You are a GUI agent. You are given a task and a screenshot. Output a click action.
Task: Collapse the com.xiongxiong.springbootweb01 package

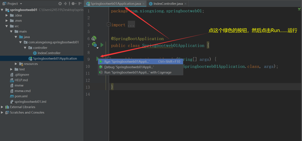(x=20, y=42)
